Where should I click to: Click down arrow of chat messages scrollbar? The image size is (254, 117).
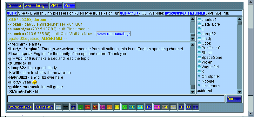pyautogui.click(x=192, y=91)
